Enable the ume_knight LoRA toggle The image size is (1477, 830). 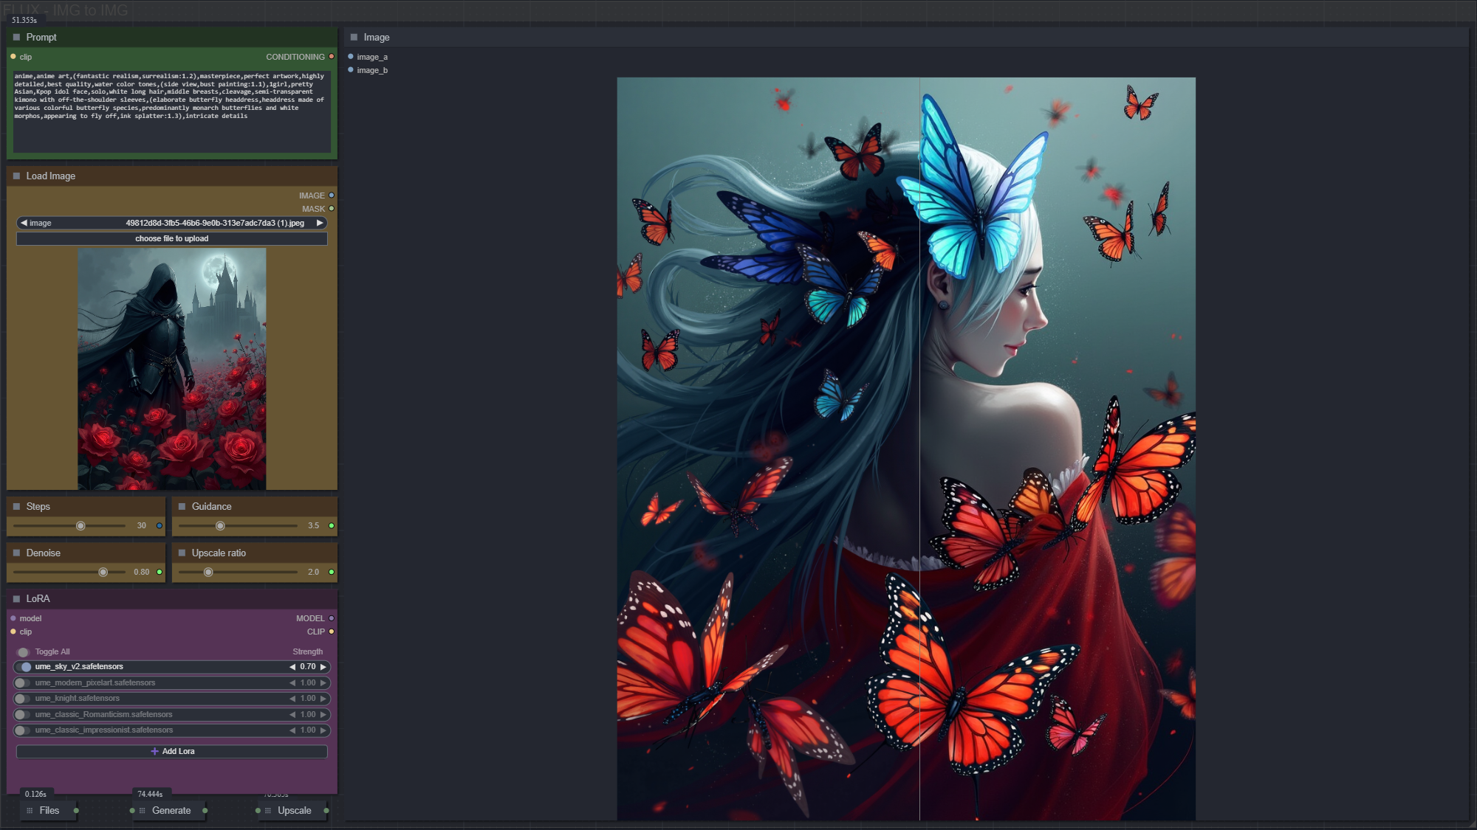[22, 698]
